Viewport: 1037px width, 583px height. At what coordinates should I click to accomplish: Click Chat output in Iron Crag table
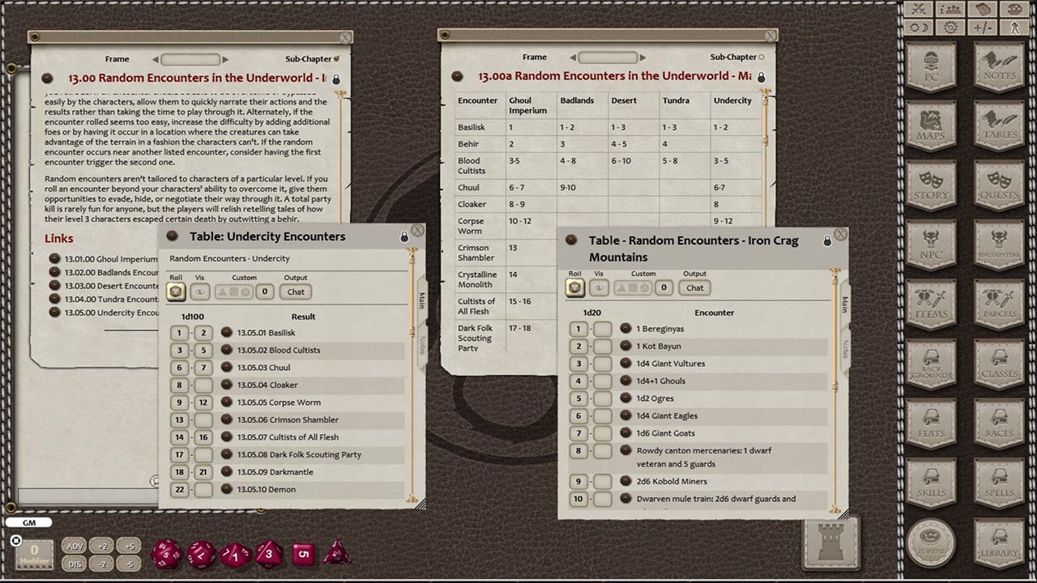point(695,287)
